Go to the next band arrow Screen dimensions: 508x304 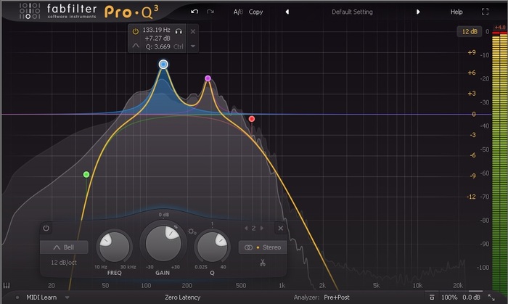point(262,228)
